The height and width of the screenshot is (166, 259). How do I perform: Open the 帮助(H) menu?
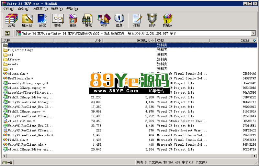[x=72, y=9]
